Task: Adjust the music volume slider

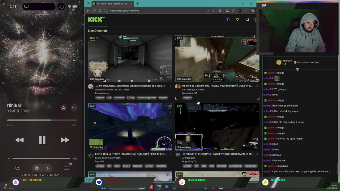Action: [41, 159]
